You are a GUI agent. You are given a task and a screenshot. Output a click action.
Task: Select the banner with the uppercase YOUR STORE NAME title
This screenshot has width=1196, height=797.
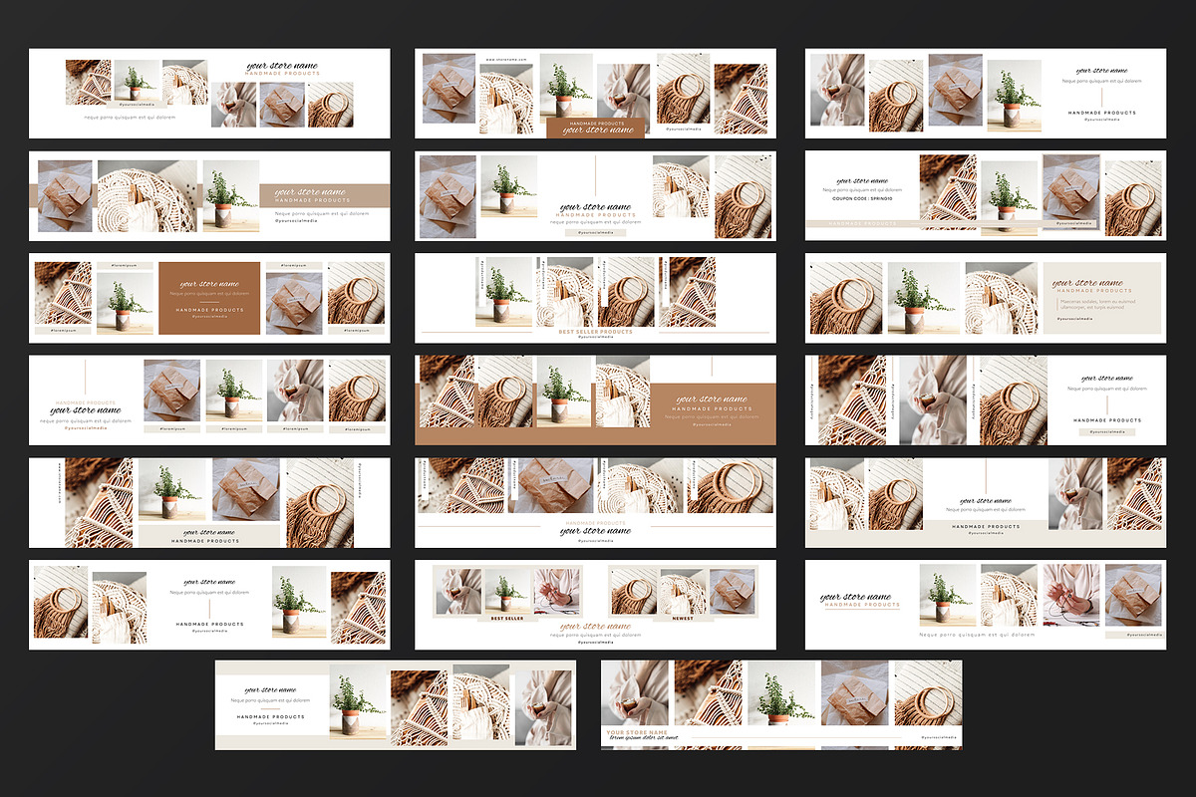pyautogui.click(x=781, y=704)
